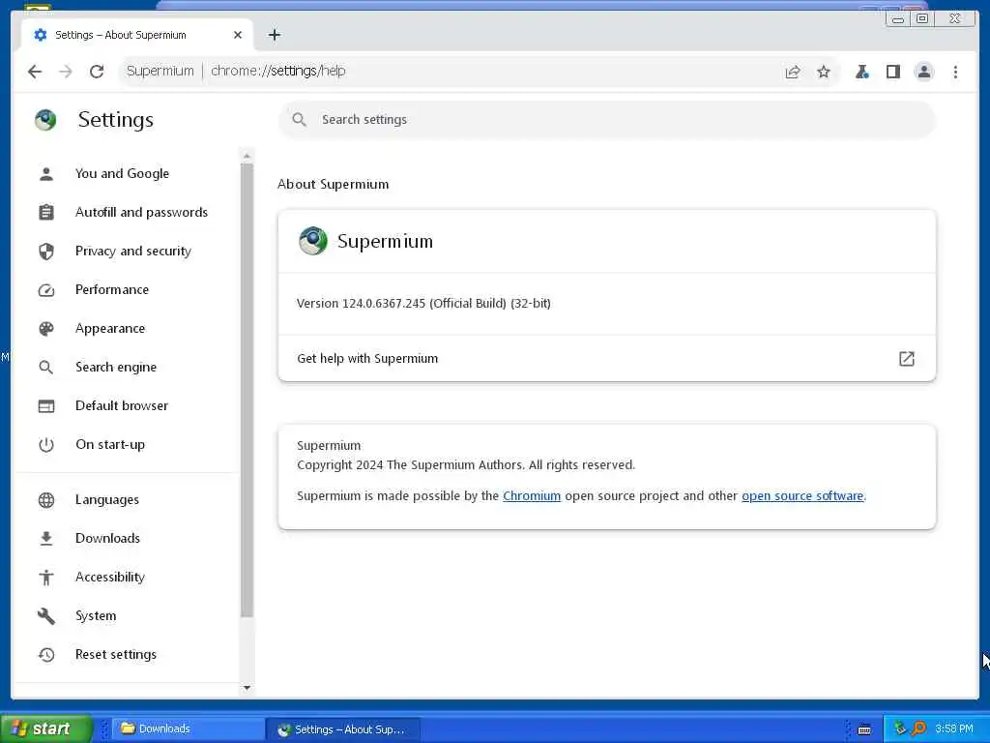
Task: Click the system tray clock showing 3:58 PM
Action: point(954,728)
